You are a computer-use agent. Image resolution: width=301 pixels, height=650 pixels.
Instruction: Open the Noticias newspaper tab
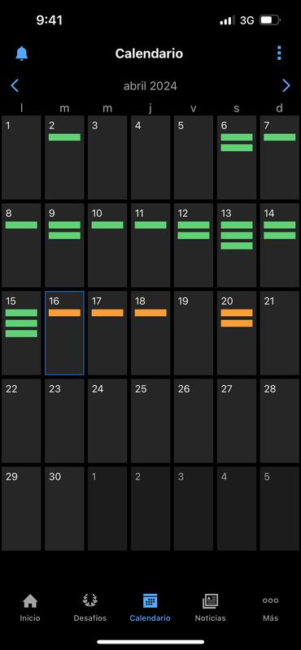point(210,607)
